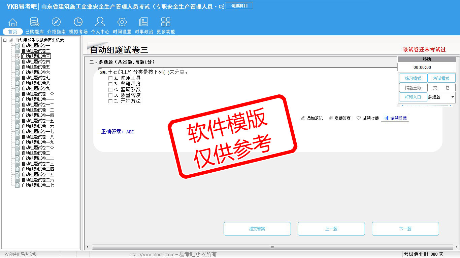Screen dimensions: 460x258
Task: Switch to 考试模式
Action: [x=441, y=78]
